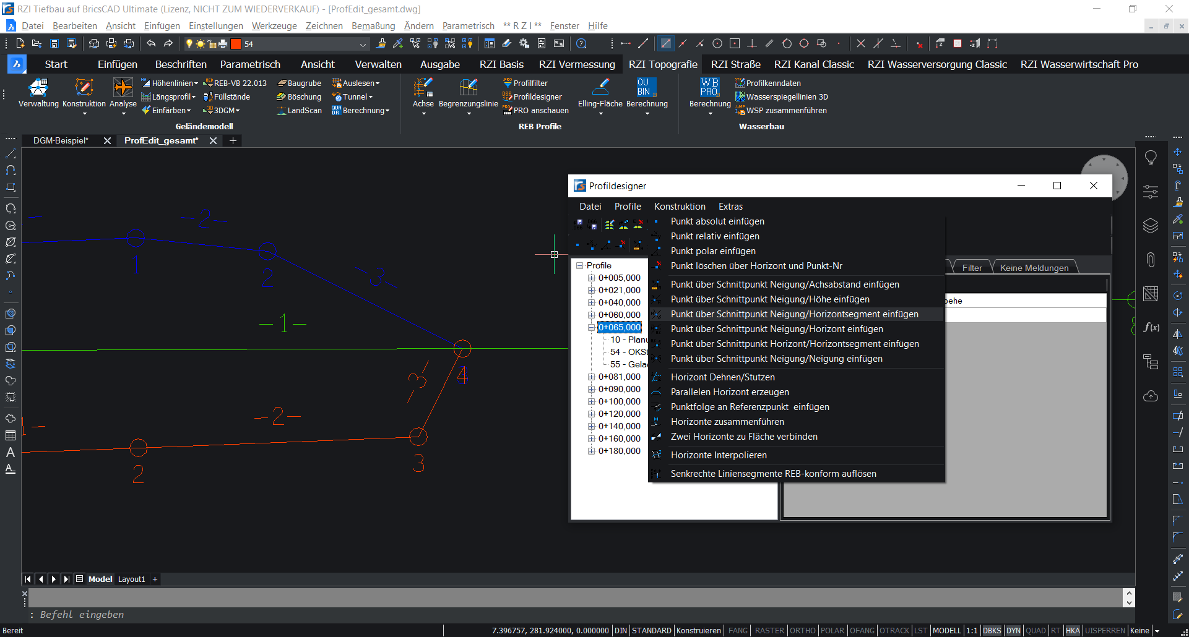1189x637 pixels.
Task: Open the Extras menu in Profildesigner
Action: (x=730, y=207)
